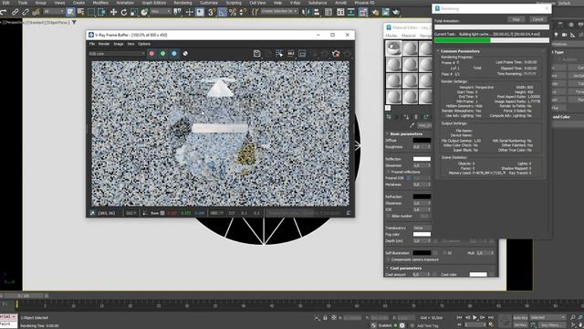Open the Selected key filter dropdown
The height and width of the screenshot is (329, 584).
tap(547, 318)
